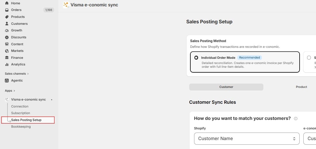Open the Bookkeeping submenu link
Image resolution: width=316 pixels, height=149 pixels.
tap(21, 127)
